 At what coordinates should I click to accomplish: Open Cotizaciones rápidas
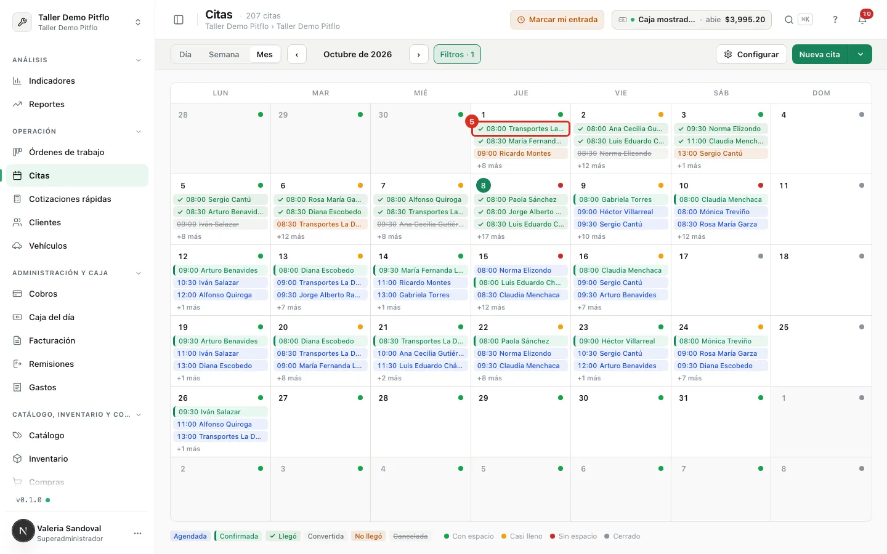(x=77, y=199)
